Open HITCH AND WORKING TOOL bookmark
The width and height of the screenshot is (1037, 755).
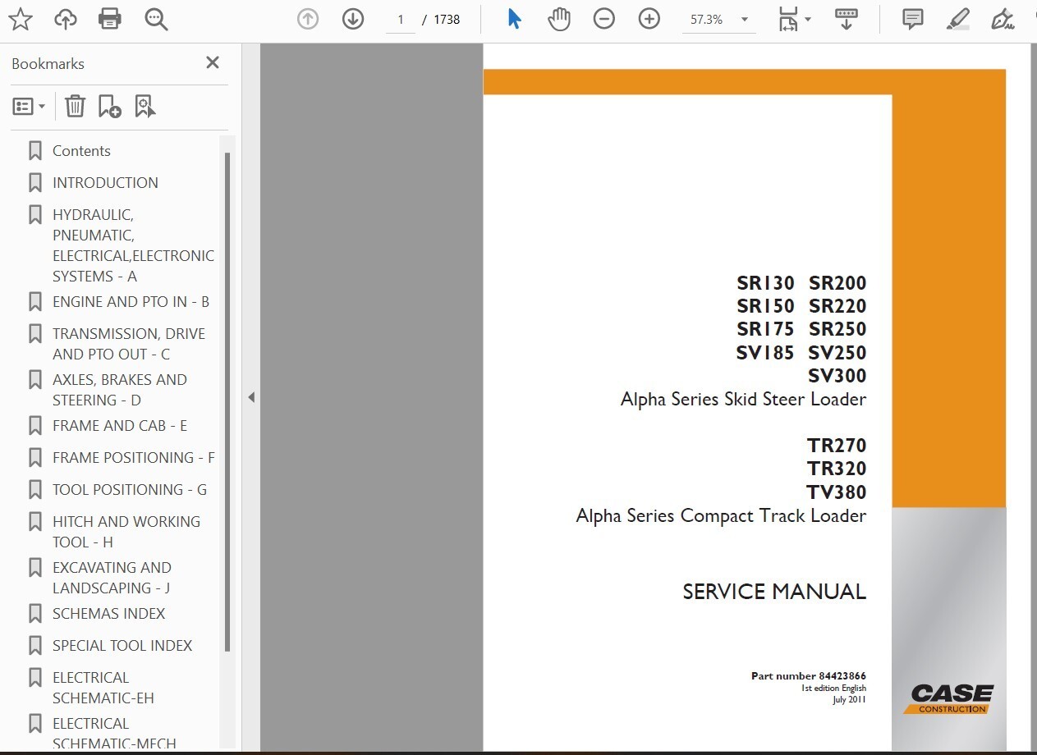[126, 532]
